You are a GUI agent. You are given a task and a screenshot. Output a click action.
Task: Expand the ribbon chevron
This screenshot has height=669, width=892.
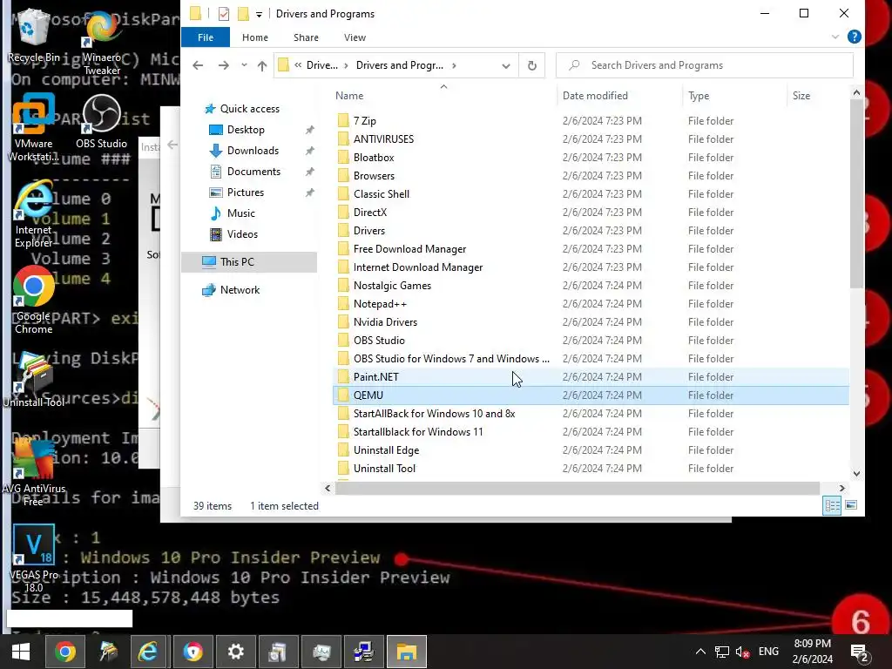coord(835,37)
